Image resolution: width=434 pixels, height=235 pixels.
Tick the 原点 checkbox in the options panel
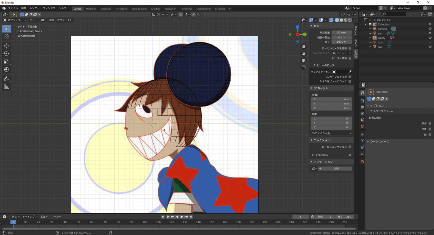[x=430, y=123]
